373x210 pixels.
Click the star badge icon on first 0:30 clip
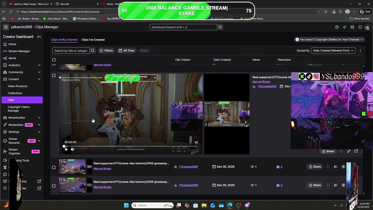tap(343, 167)
